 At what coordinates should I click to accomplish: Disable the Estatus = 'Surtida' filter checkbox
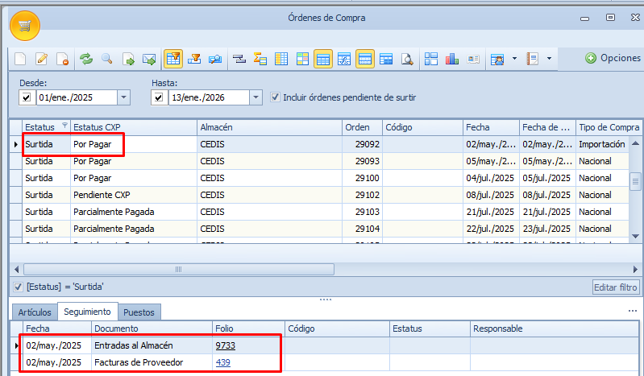point(18,287)
